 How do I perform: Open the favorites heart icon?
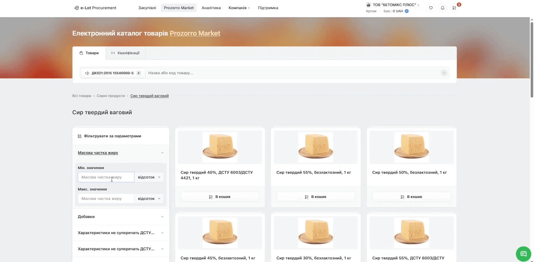pyautogui.click(x=431, y=8)
